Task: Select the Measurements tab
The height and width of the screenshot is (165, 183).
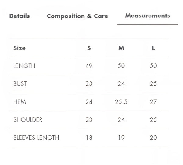Action: coord(147,16)
